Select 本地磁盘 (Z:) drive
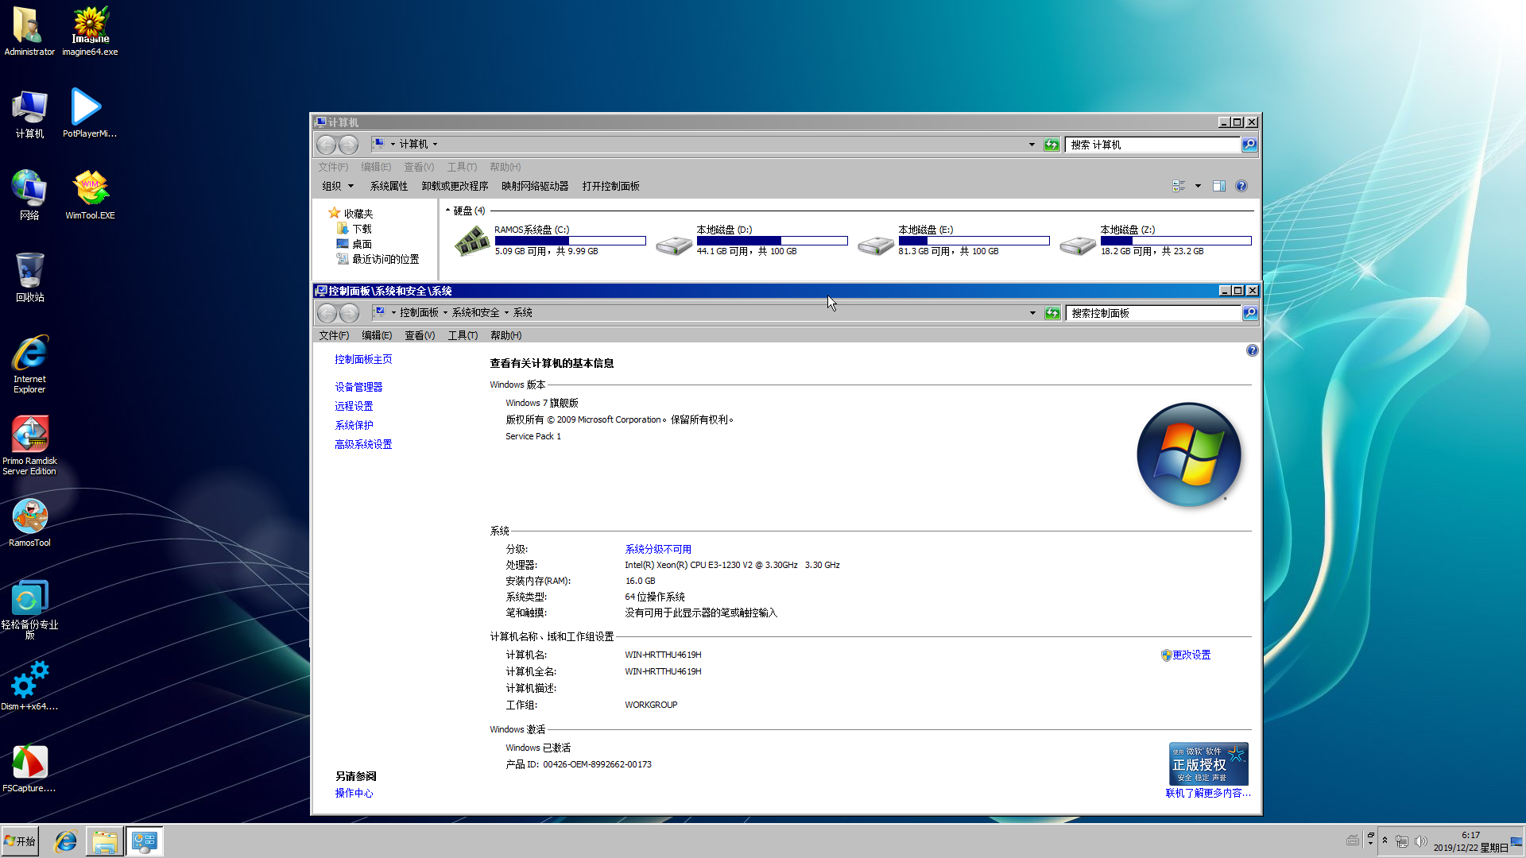The height and width of the screenshot is (858, 1526). point(1156,240)
